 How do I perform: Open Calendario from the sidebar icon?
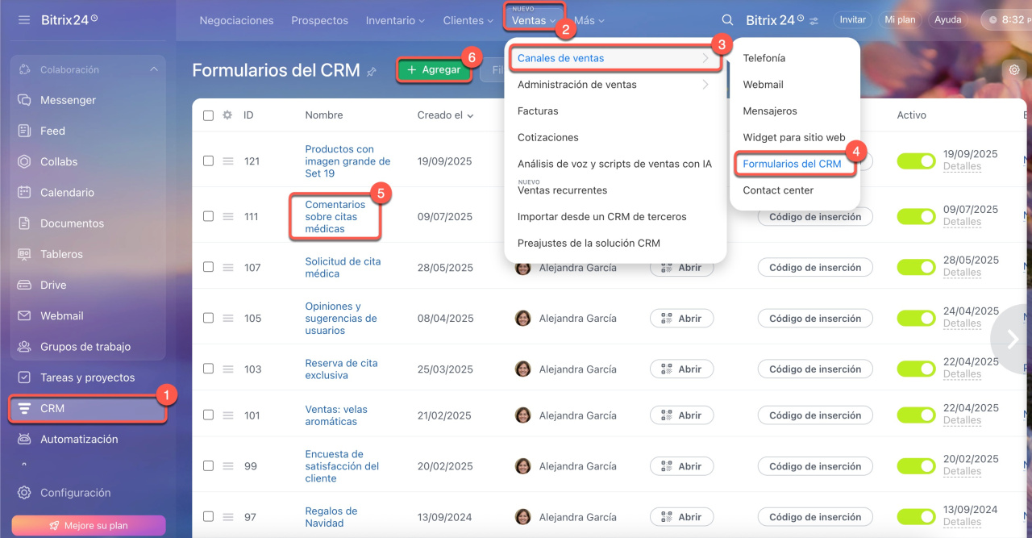coord(24,193)
